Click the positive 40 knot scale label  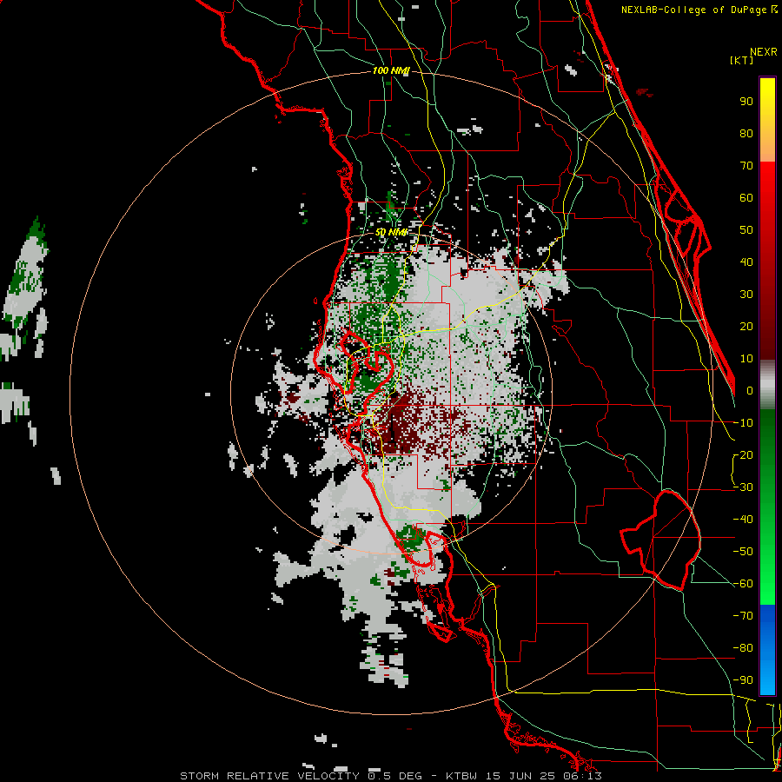(x=746, y=262)
